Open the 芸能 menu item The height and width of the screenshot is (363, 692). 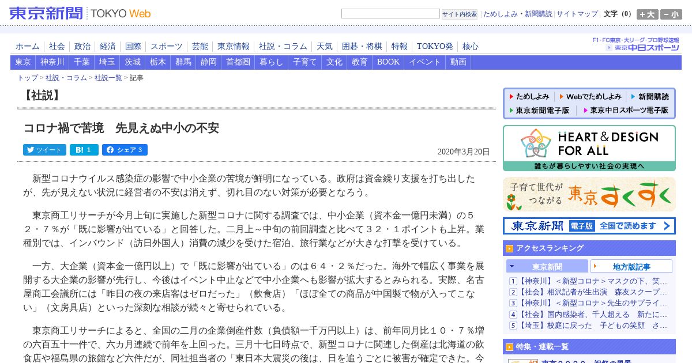(x=200, y=47)
